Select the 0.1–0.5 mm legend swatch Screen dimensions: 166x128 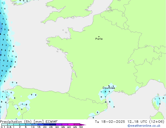(4, 125)
